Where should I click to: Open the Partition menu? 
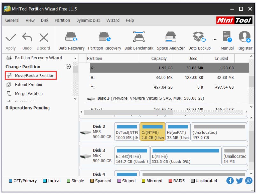[x=62, y=20]
